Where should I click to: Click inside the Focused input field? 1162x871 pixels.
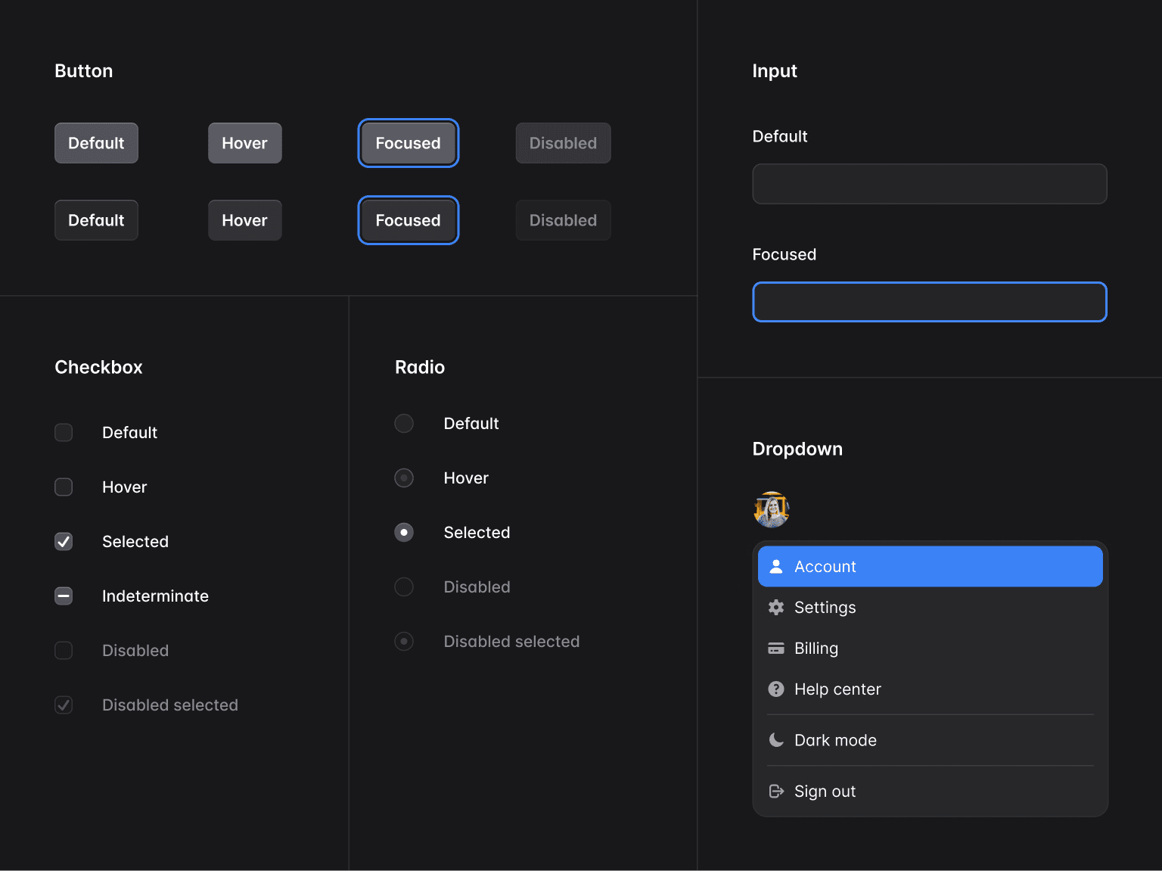(929, 302)
